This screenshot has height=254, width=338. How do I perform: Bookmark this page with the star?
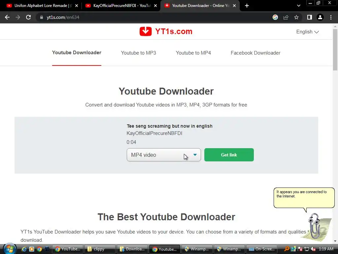click(296, 17)
